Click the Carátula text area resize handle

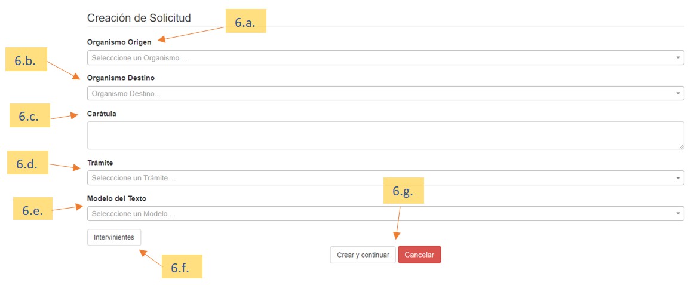pyautogui.click(x=681, y=146)
